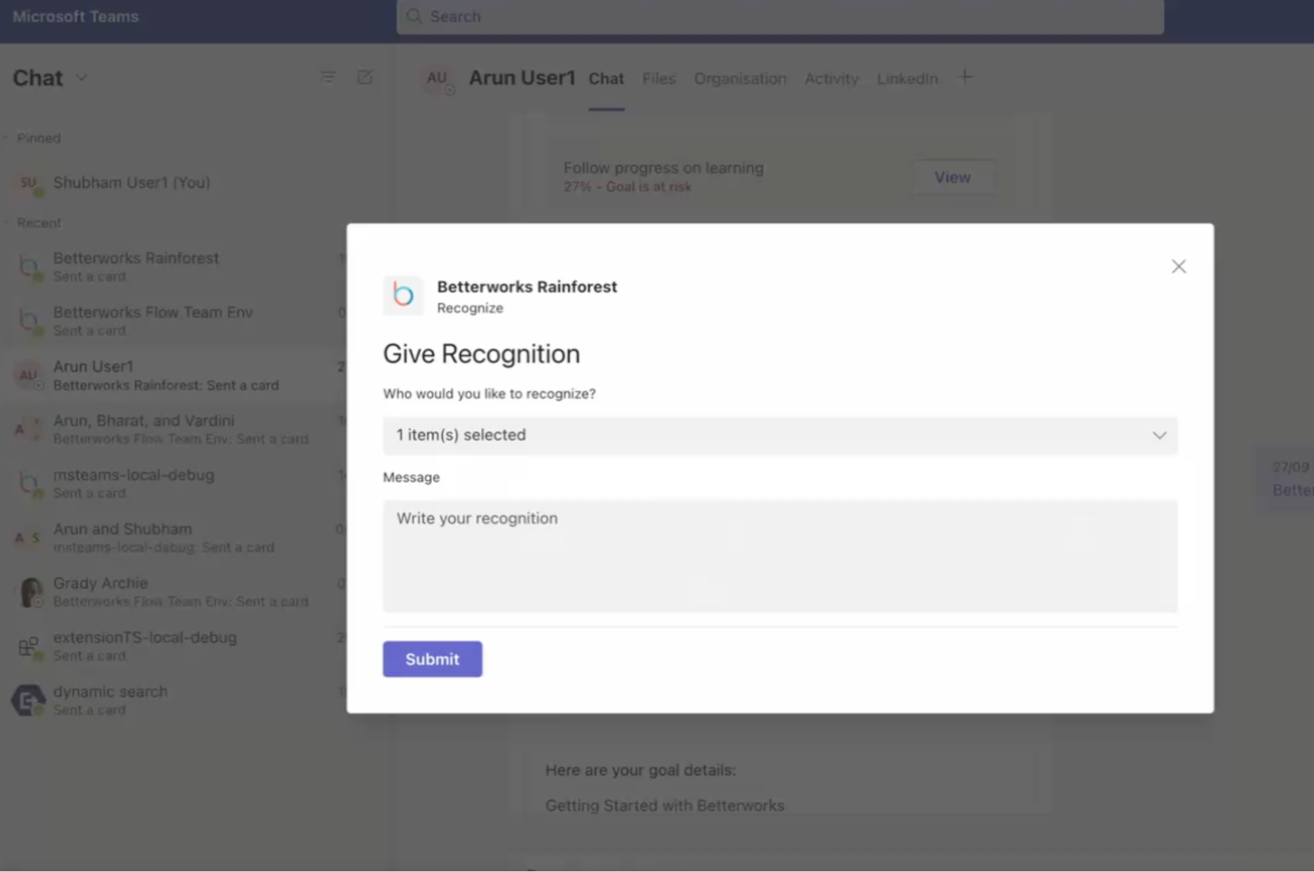This screenshot has height=872, width=1314.
Task: Switch to the Activity tab
Action: point(832,79)
